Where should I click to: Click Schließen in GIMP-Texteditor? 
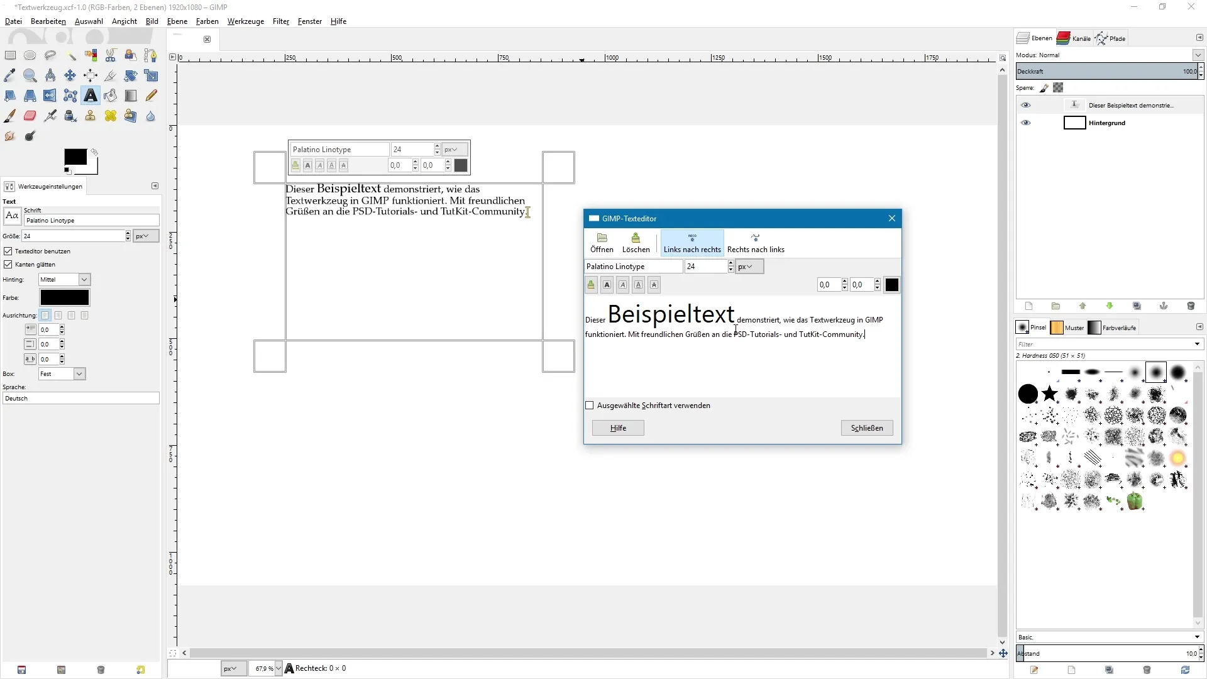coord(867,428)
